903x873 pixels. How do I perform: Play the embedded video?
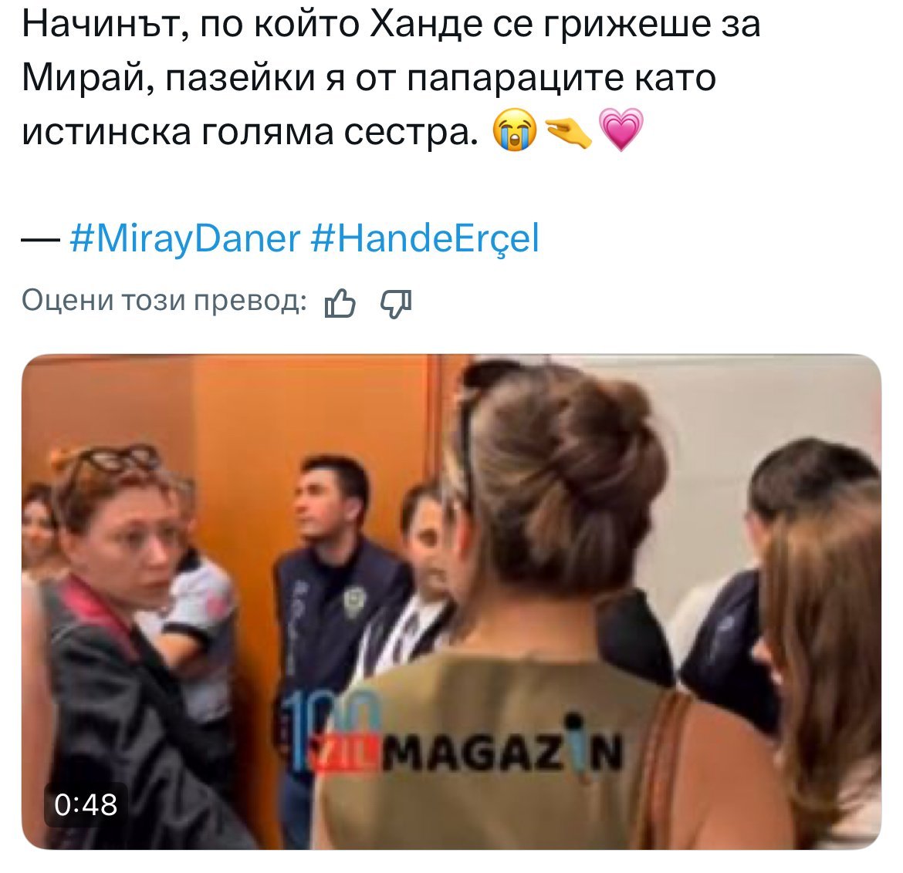point(451,602)
